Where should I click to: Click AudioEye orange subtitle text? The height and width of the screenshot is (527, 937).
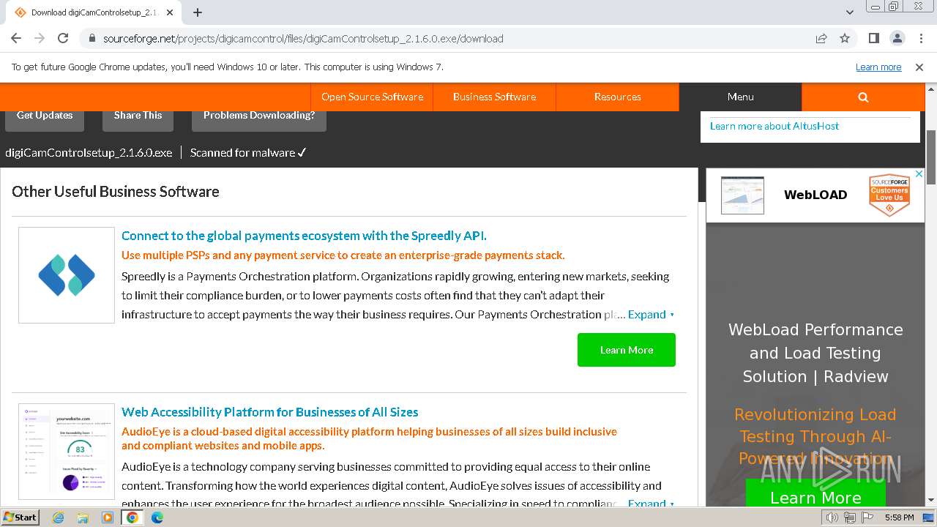tap(369, 438)
